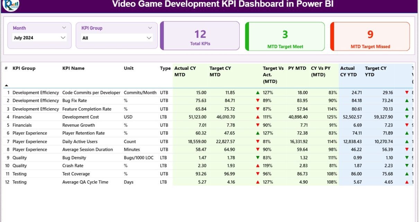Click green up arrow for Player Retention Rate
The height and width of the screenshot is (222, 419).
coord(258,133)
